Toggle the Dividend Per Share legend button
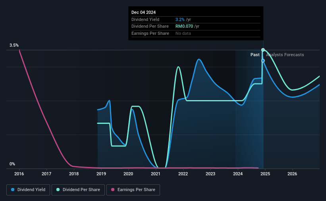Screen dimensions: 326x201 (x=78, y=190)
